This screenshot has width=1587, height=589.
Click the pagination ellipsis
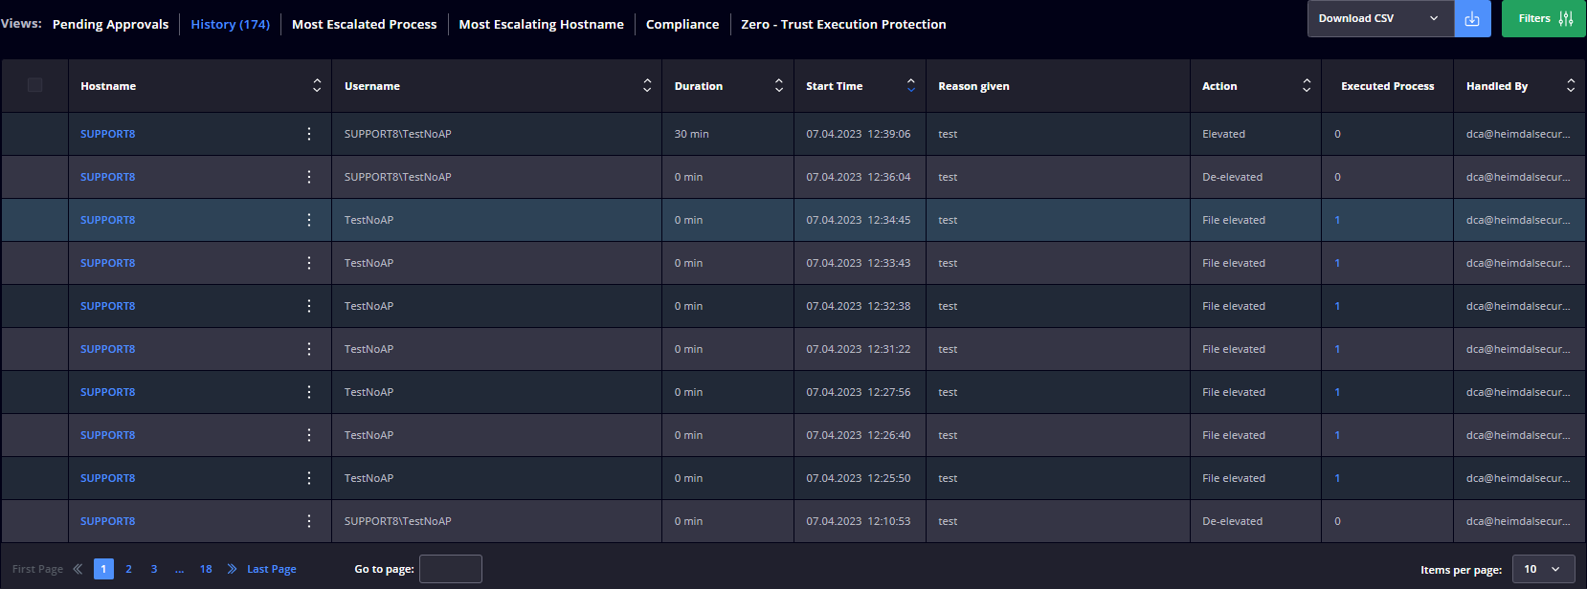point(179,570)
